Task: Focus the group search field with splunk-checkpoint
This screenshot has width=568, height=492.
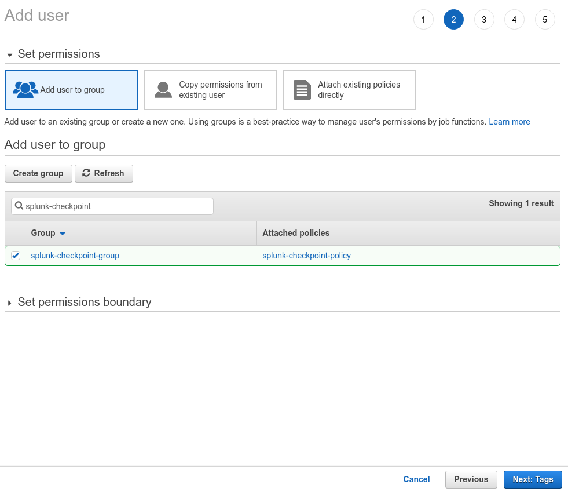Action: coord(112,206)
